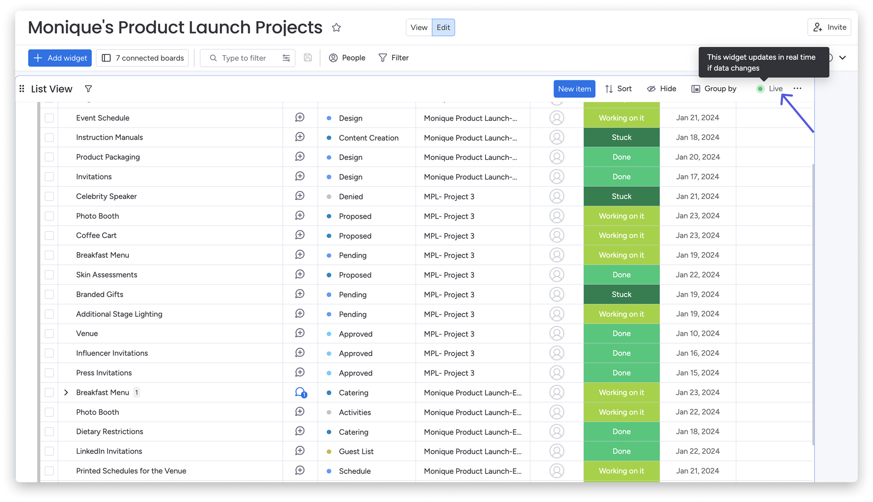Tick checkbox for Celebrity Speaker
Image resolution: width=873 pixels, height=502 pixels.
pyautogui.click(x=49, y=196)
